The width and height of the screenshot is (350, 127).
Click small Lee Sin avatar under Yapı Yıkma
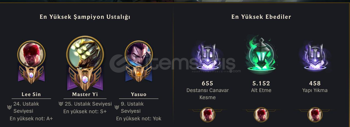tap(315, 115)
